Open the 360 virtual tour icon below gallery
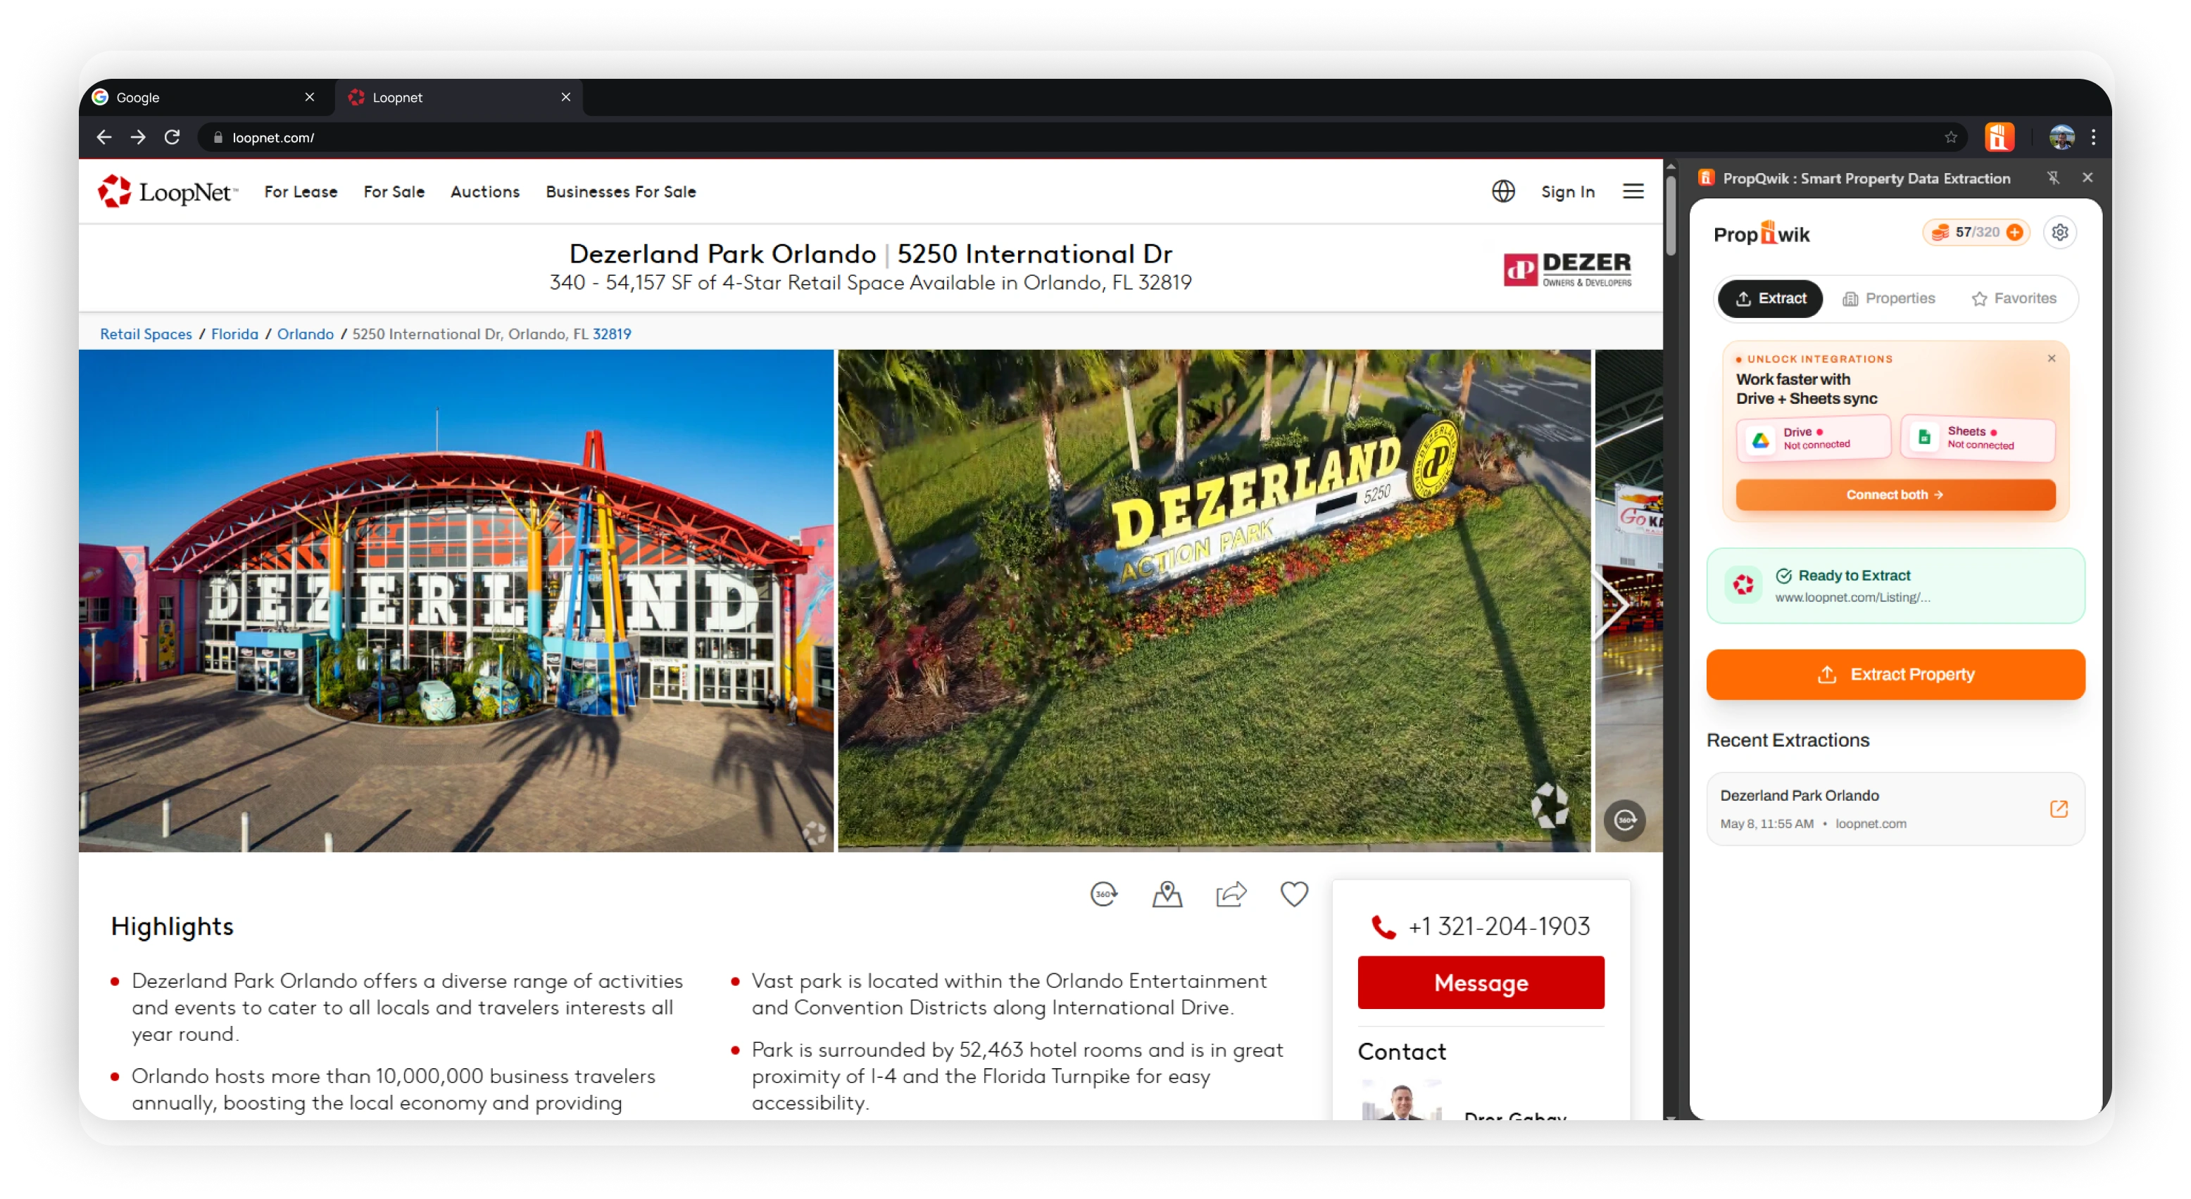The height and width of the screenshot is (1199, 2191). (x=1104, y=894)
